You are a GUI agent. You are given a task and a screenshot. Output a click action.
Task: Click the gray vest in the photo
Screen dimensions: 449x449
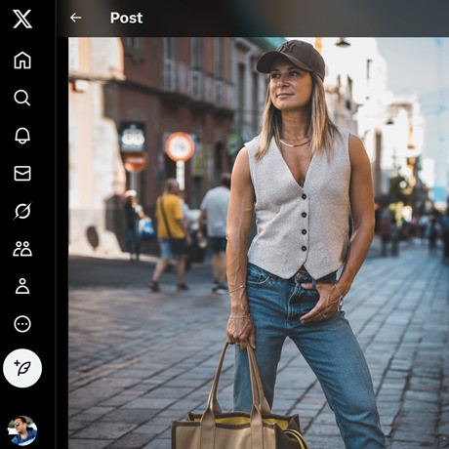[298, 205]
